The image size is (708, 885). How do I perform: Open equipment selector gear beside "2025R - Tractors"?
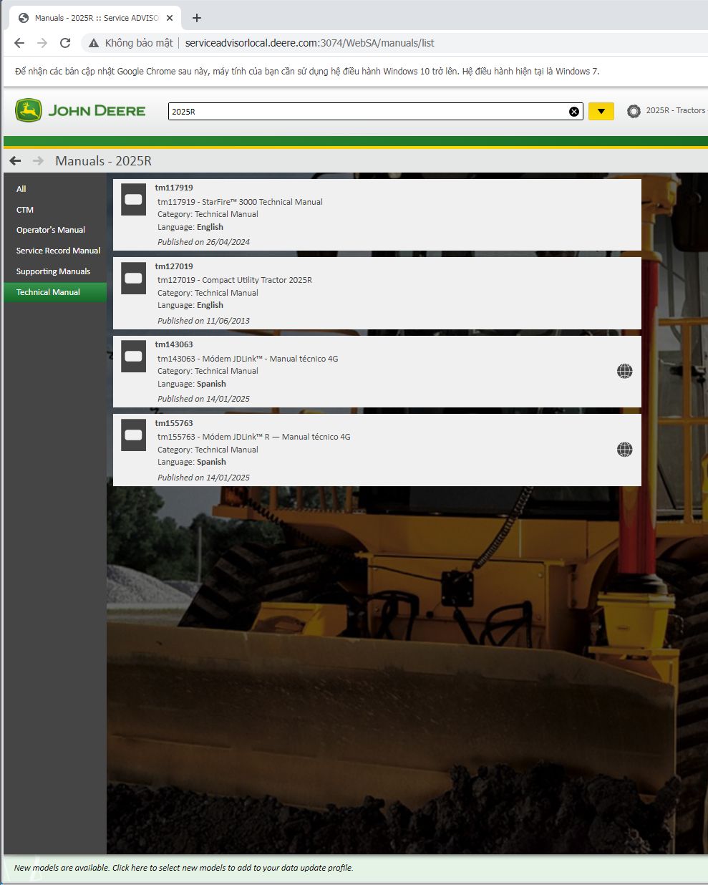[634, 111]
